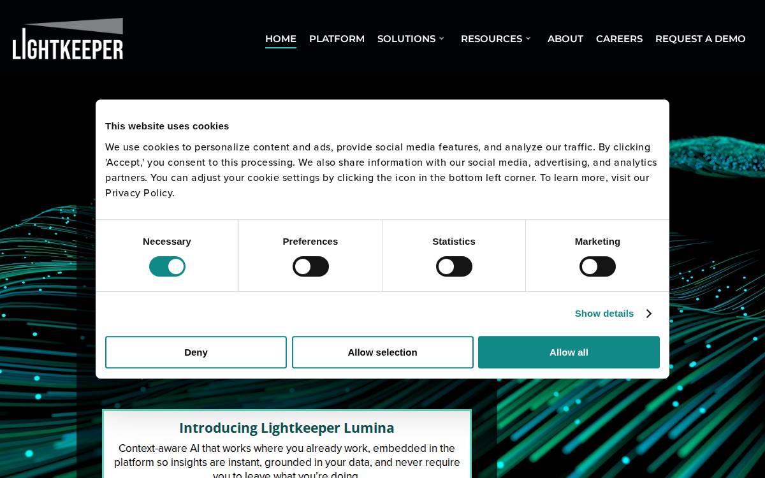This screenshot has height=478, width=765.
Task: Click REQUEST A DEMO link
Action: point(700,39)
